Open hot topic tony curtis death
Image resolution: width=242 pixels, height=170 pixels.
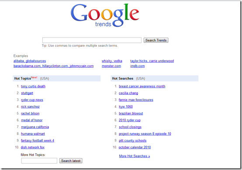pyautogui.click(x=33, y=87)
